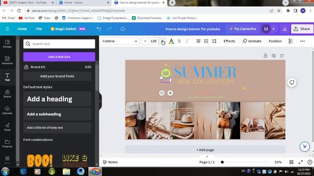
Task: Open the text color picker
Action: (171, 41)
